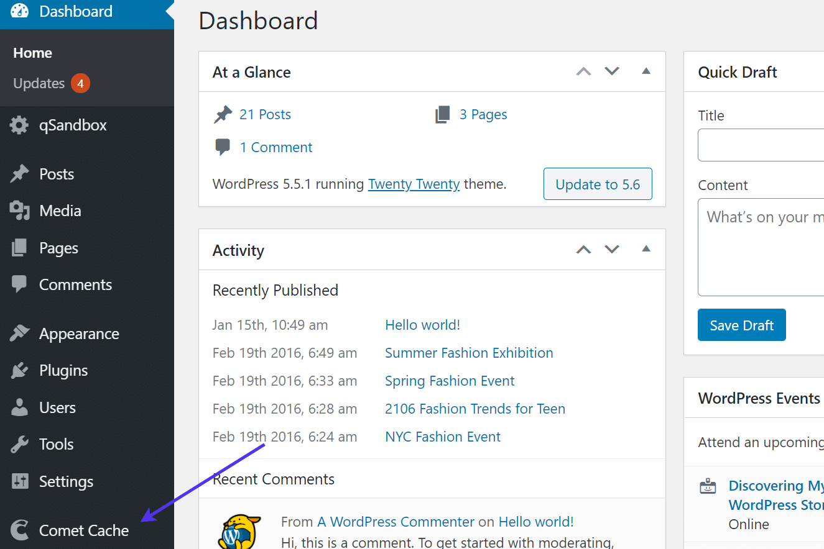This screenshot has height=549, width=824.
Task: Open 2106 Fashion Trends for Teen post
Action: click(475, 409)
